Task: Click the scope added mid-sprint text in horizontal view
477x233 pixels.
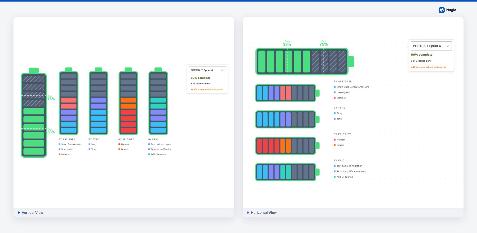Action: point(428,67)
